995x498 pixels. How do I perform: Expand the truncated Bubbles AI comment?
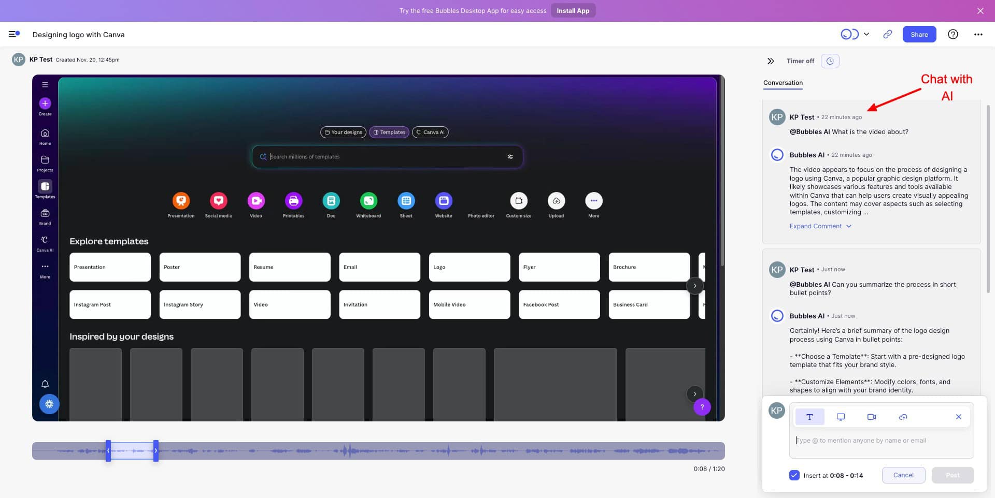[x=820, y=226]
